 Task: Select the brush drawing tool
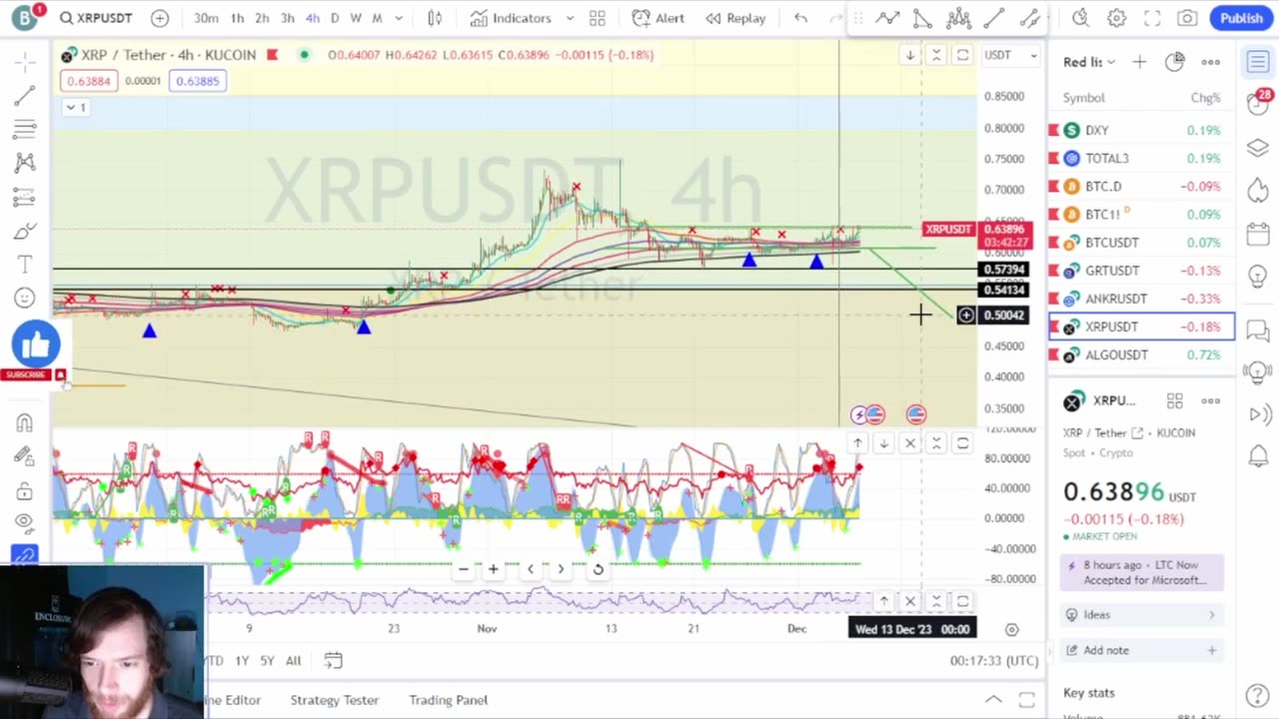click(25, 231)
